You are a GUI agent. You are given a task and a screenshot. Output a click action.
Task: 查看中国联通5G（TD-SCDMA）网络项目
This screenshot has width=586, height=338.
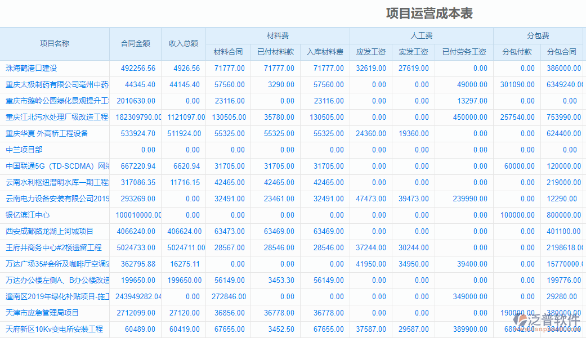point(53,166)
